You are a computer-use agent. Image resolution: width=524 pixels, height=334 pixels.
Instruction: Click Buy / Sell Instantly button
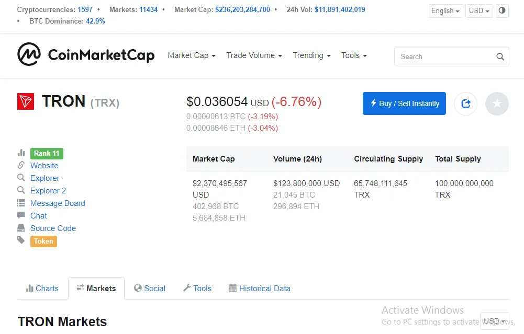(404, 103)
